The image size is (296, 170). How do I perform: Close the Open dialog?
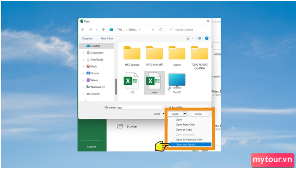[208, 21]
